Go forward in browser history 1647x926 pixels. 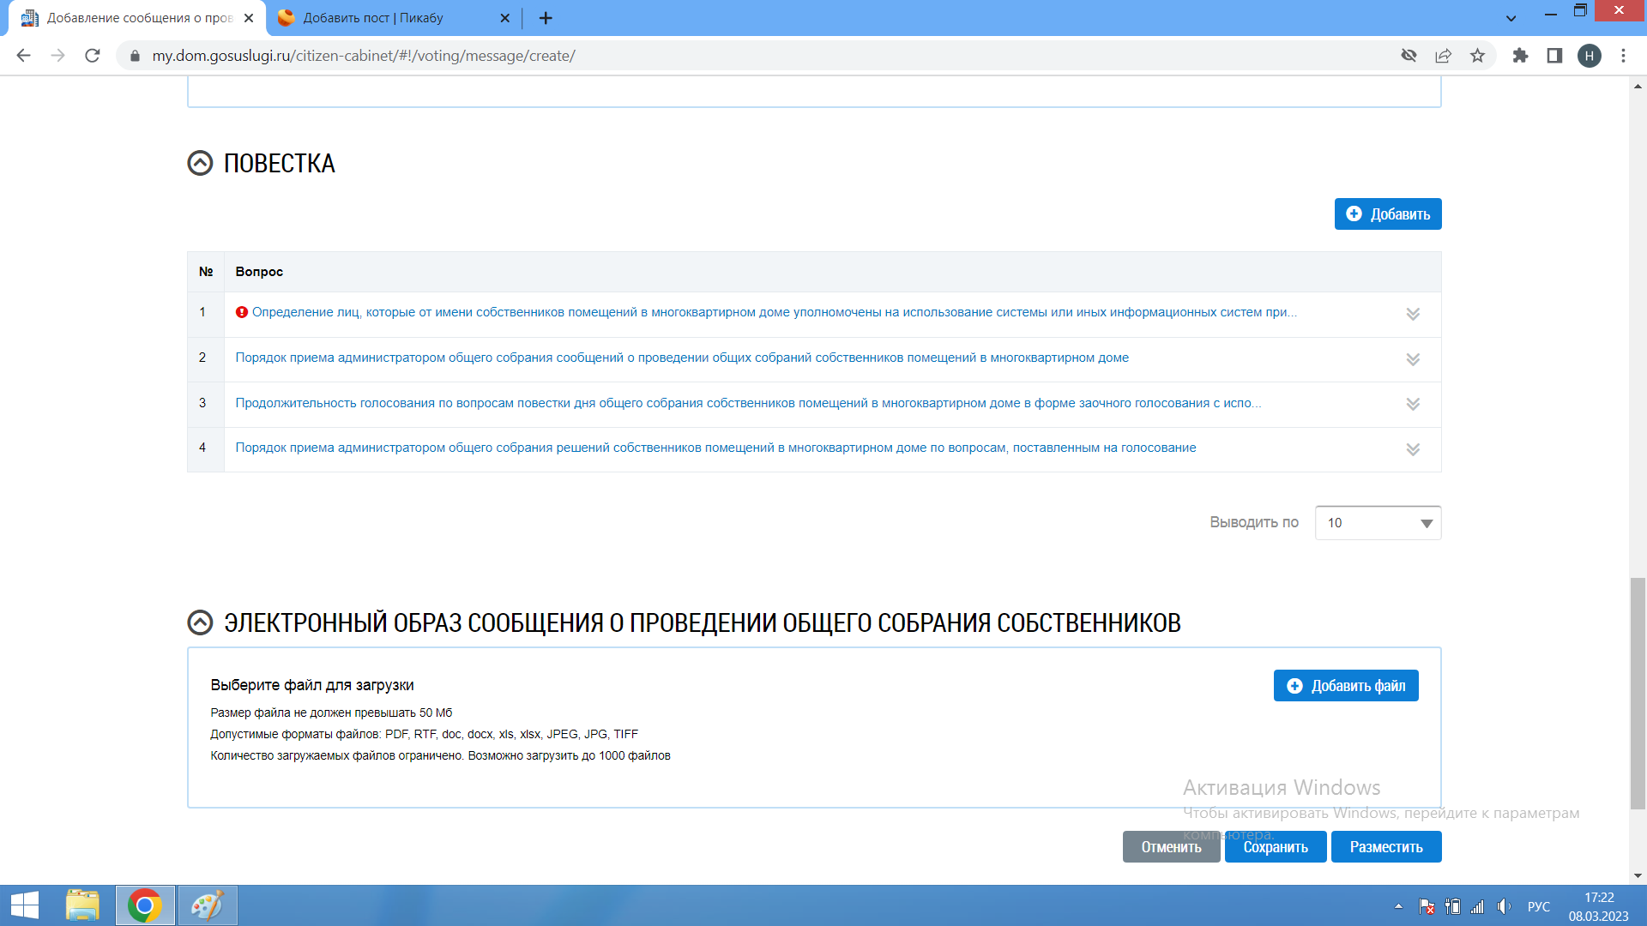pos(57,56)
